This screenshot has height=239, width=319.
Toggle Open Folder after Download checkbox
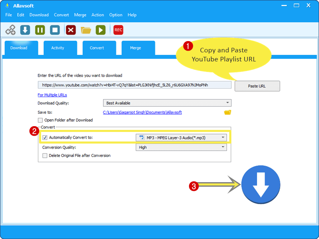(40, 120)
